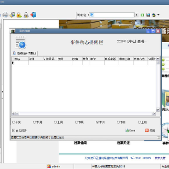Image resolution: width=169 pixels, height=169 pixels.
Task: Click the 借阅日期 column header
Action: 126,59
